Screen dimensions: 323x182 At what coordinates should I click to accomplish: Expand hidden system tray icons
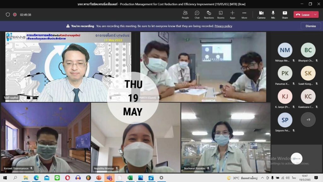(262, 178)
